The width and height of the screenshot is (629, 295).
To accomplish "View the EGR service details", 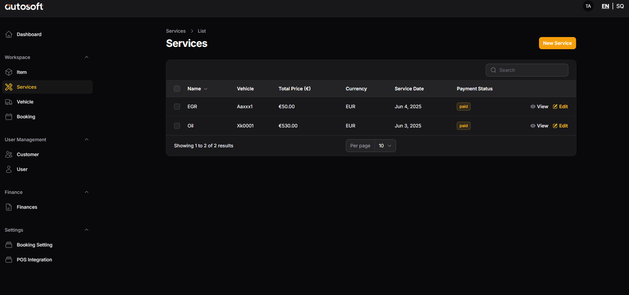I will 539,107.
